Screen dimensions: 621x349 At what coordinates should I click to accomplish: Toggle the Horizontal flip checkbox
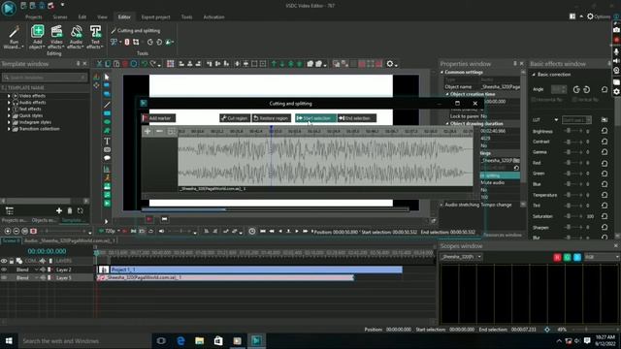tap(534, 100)
